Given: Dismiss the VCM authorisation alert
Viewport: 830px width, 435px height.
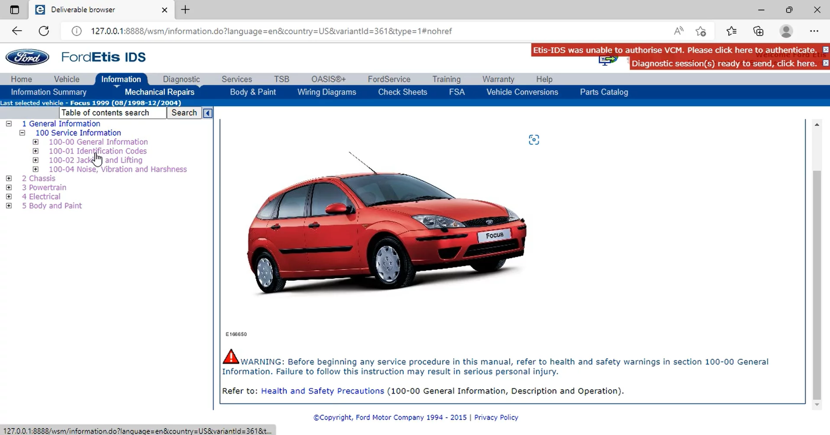Looking at the screenshot, I should point(826,50).
